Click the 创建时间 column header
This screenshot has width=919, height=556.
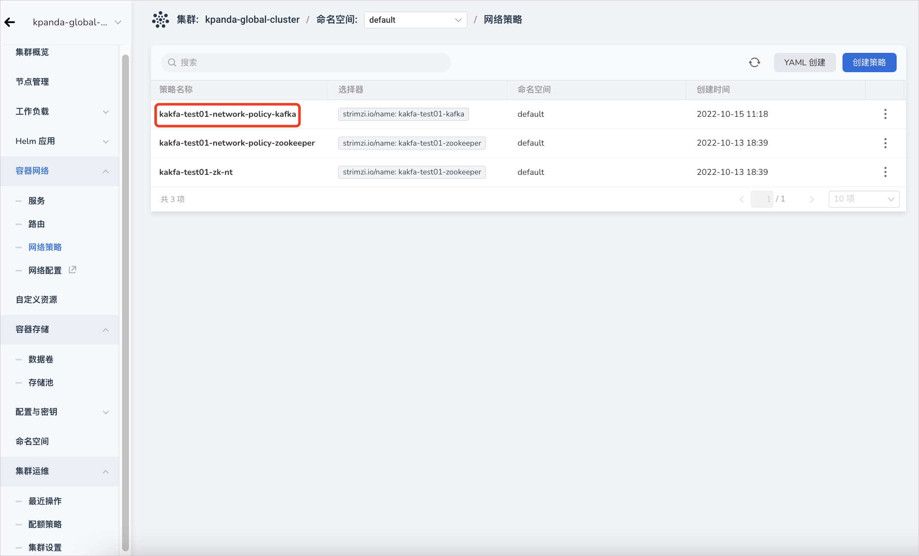coord(713,90)
